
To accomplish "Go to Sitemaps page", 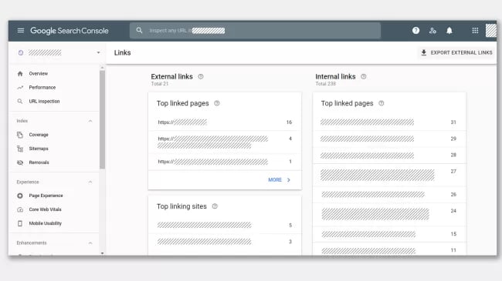I will pyautogui.click(x=39, y=149).
